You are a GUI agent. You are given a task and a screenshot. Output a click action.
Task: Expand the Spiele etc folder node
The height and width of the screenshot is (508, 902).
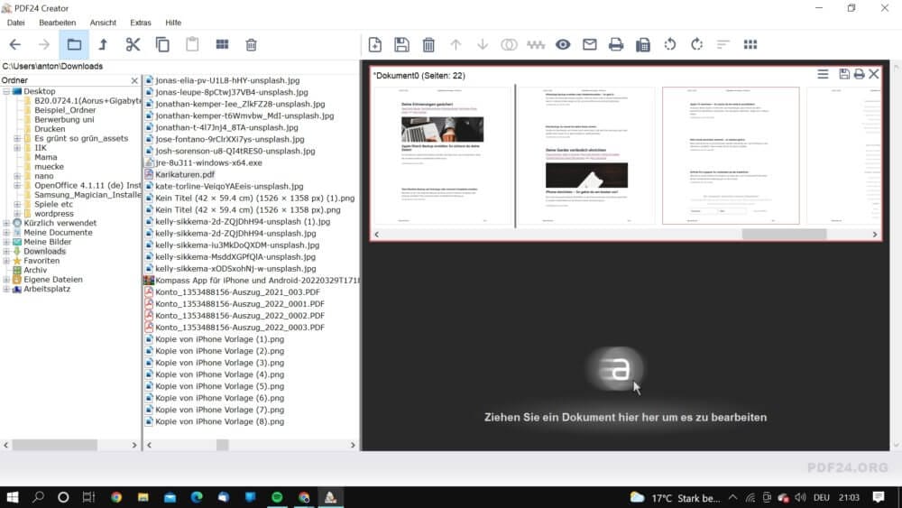(17, 204)
